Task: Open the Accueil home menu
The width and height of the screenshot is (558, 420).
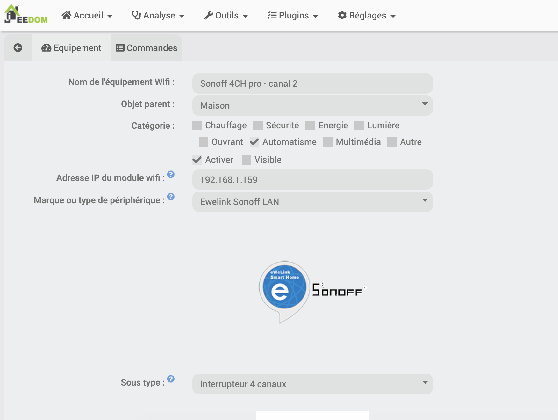Action: tap(87, 15)
